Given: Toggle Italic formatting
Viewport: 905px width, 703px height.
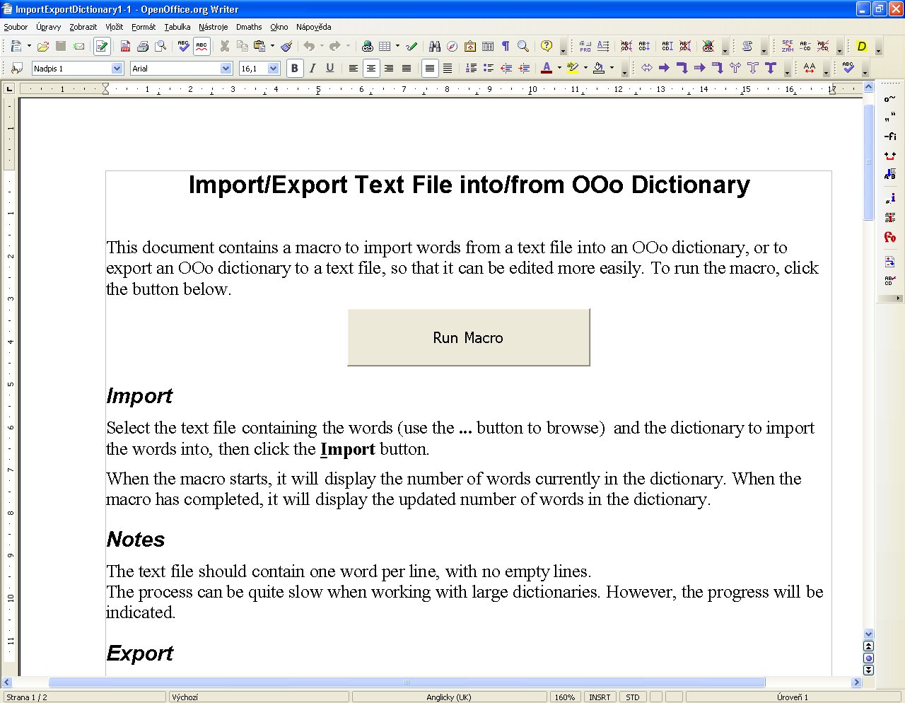Looking at the screenshot, I should click(x=313, y=68).
